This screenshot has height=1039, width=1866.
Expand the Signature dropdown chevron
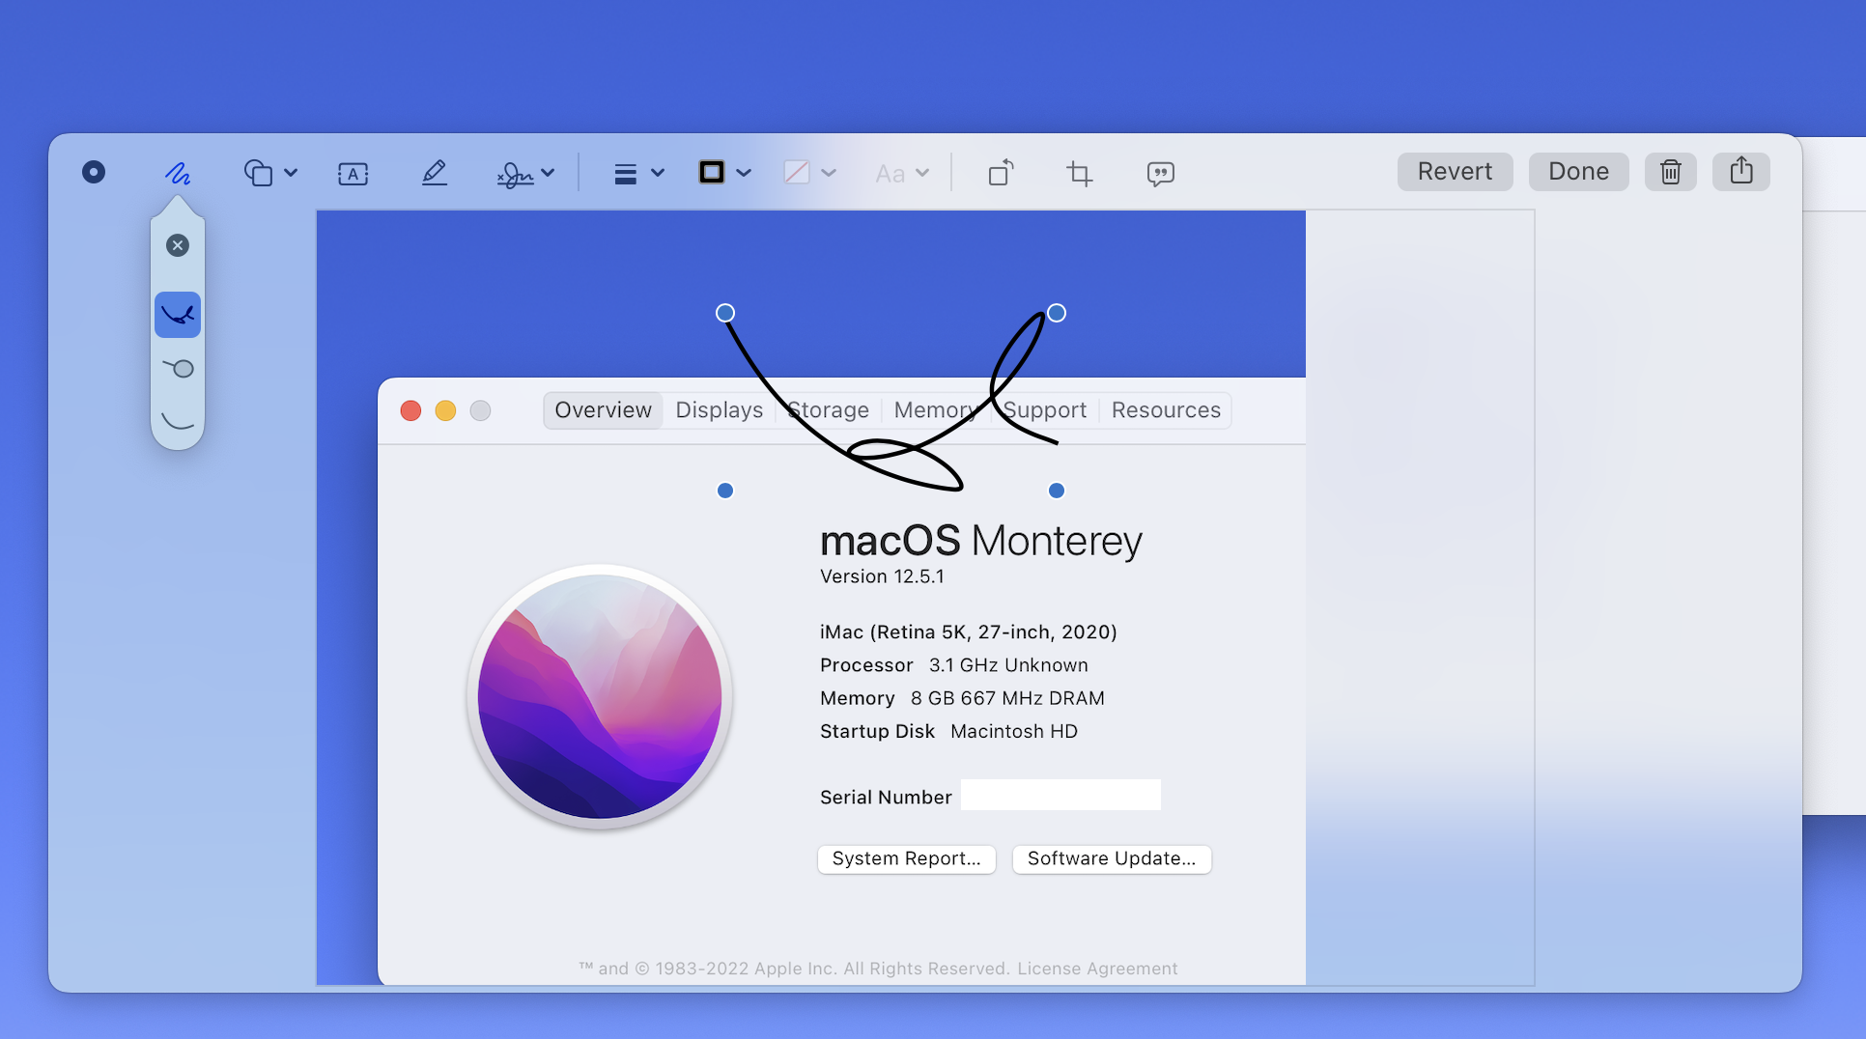[548, 173]
